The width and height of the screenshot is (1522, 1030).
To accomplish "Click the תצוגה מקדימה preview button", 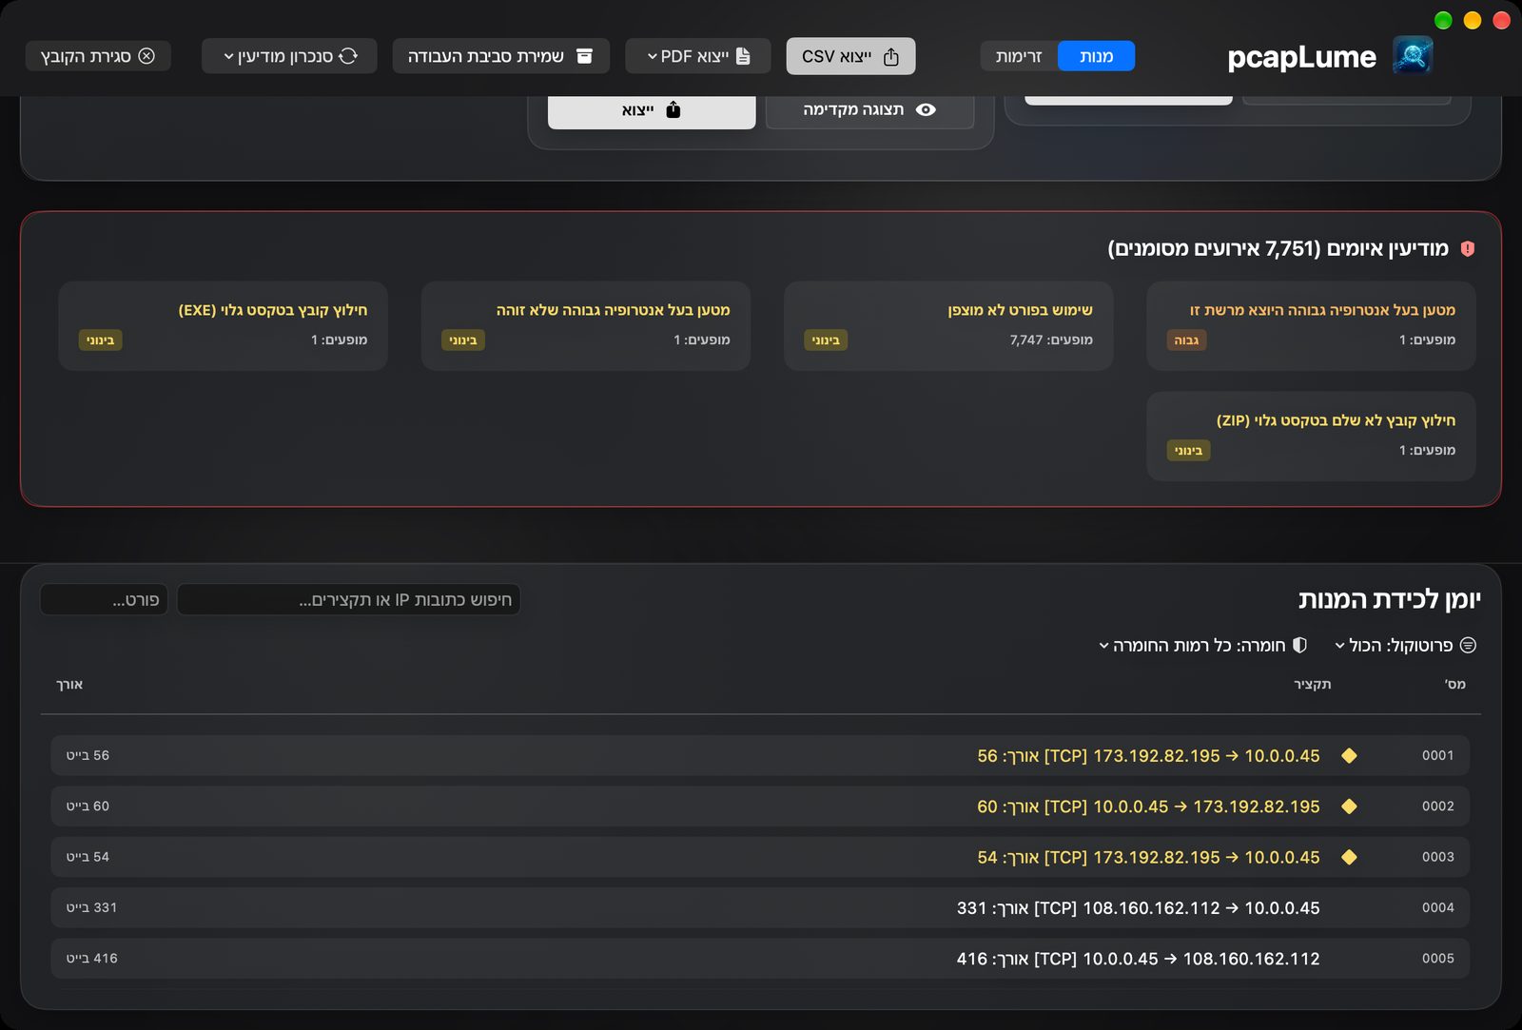I will click(x=869, y=109).
